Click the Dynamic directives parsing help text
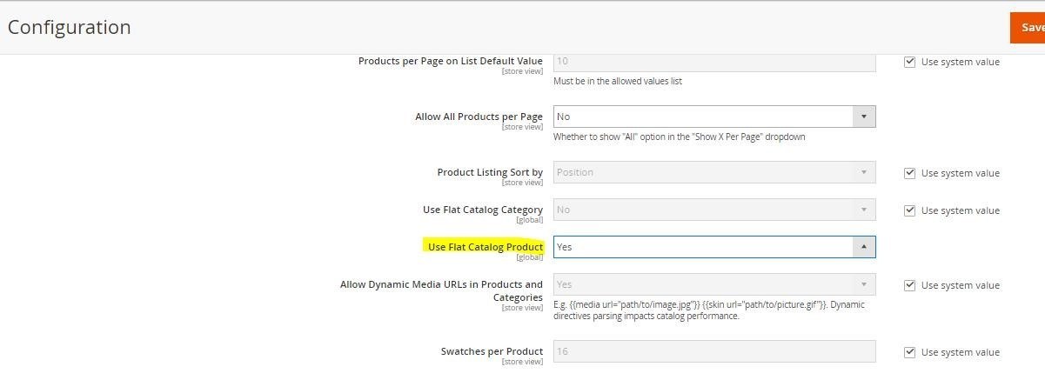This screenshot has width=1045, height=380. 709,310
